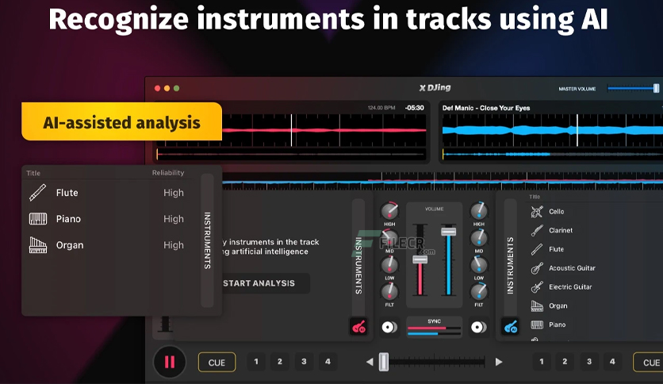Trigger right deck hot cue 1
The width and height of the screenshot is (663, 384).
click(x=541, y=362)
